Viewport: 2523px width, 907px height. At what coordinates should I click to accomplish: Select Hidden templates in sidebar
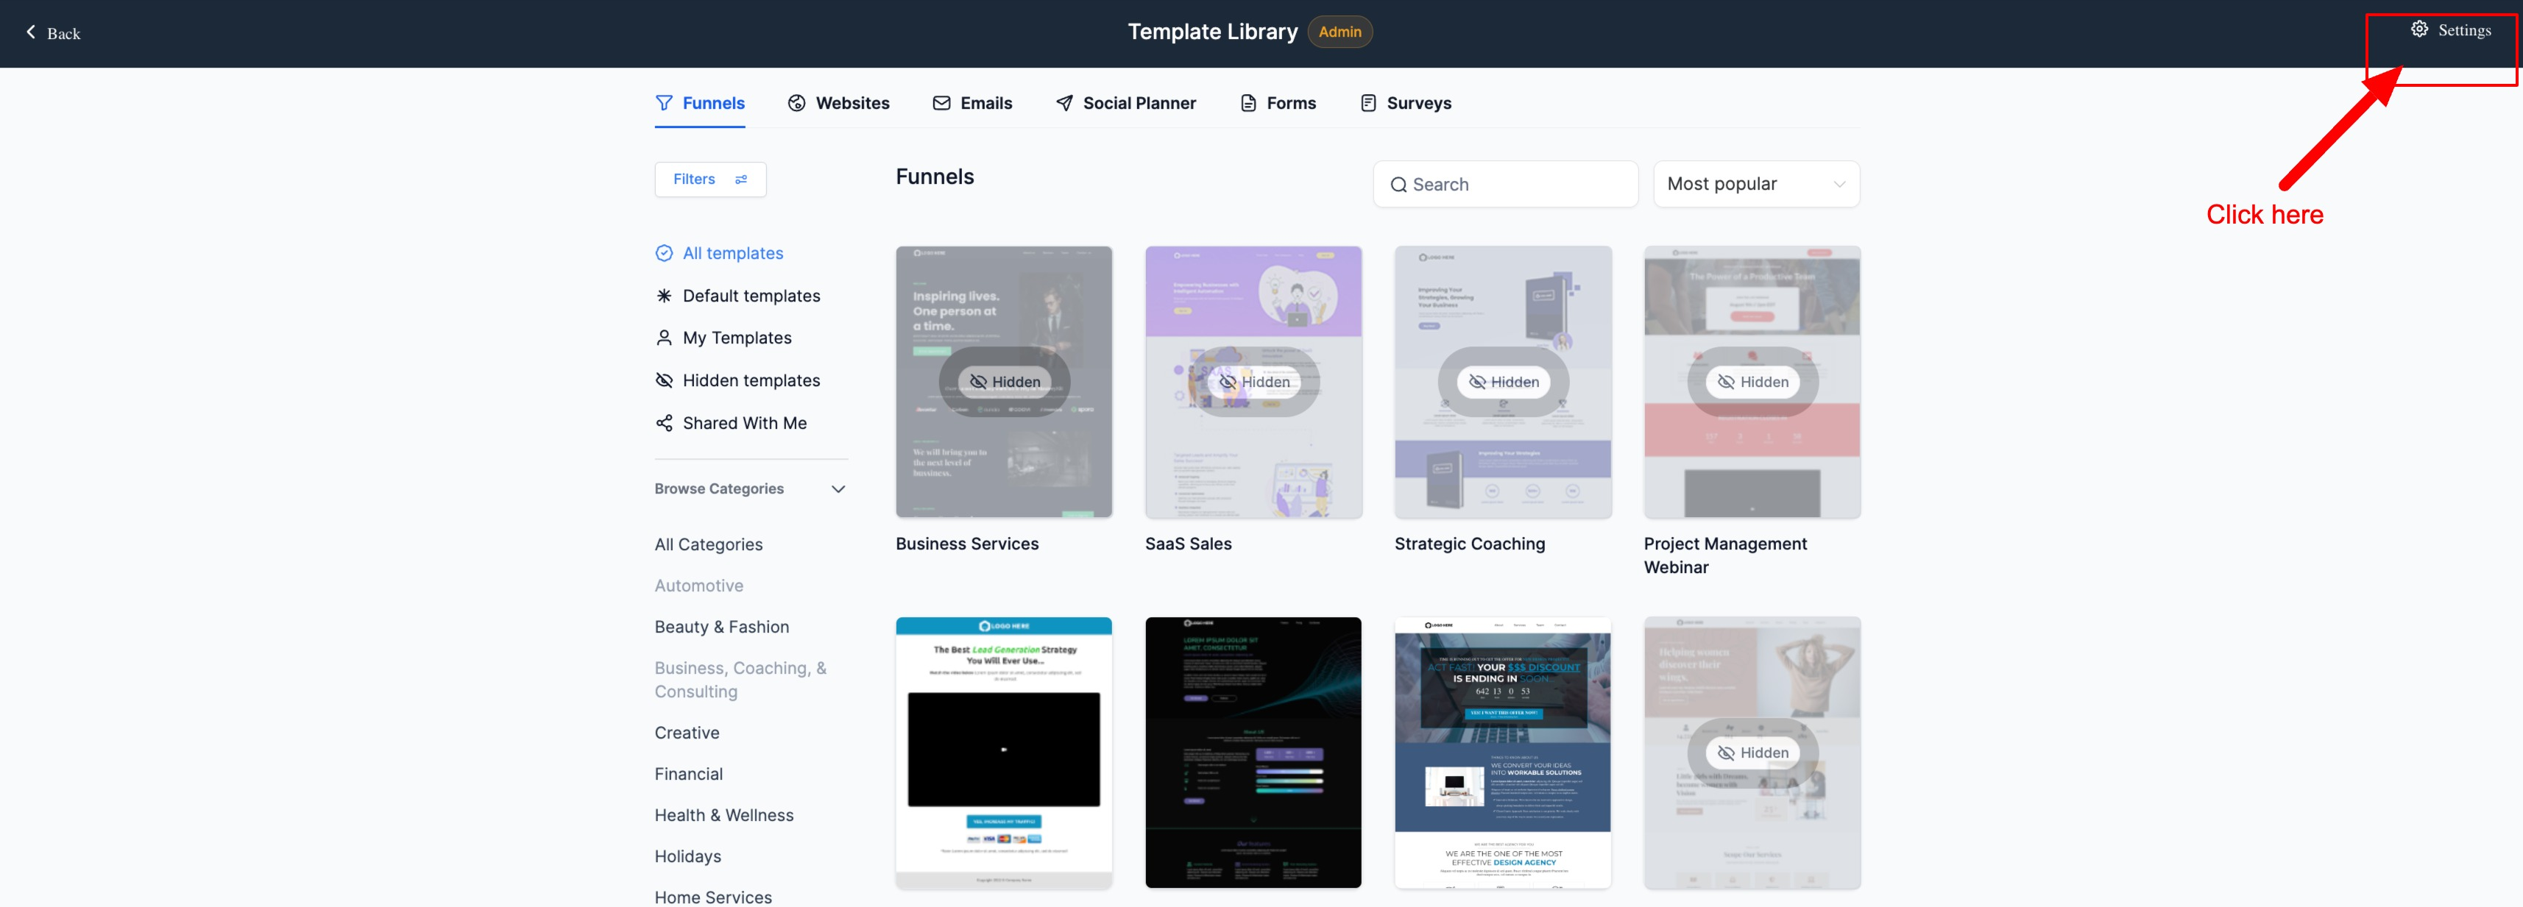(x=750, y=380)
